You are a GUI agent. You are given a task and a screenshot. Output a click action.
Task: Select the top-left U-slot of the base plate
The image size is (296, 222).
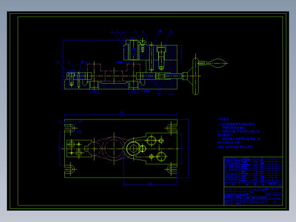[x=69, y=128]
